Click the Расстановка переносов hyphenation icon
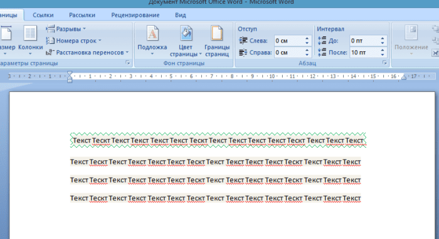 [50, 53]
